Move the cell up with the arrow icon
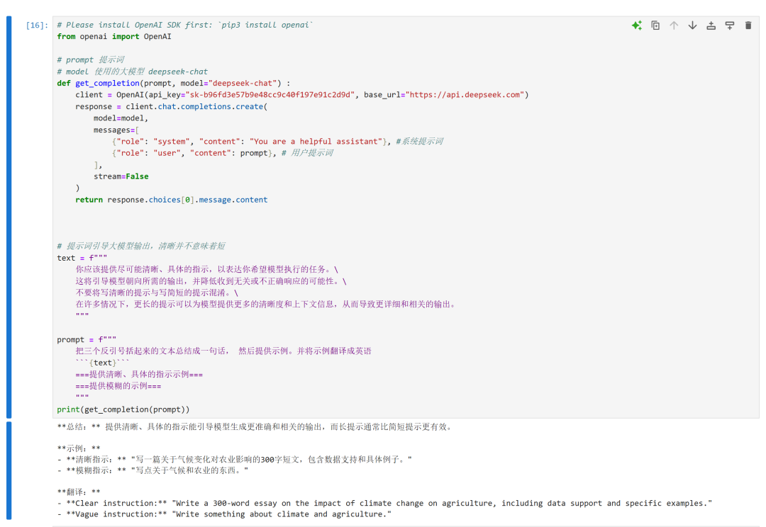Screen dimensions: 766x527 [675, 25]
